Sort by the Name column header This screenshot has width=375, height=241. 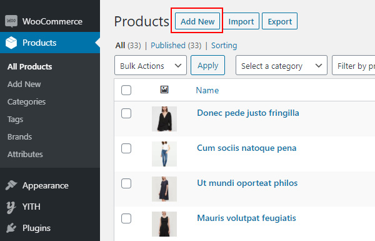tap(207, 90)
